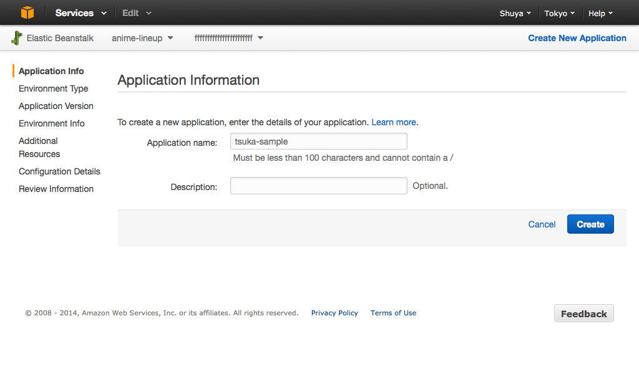This screenshot has width=639, height=392.
Task: Go to Environment Type step
Action: 53,88
